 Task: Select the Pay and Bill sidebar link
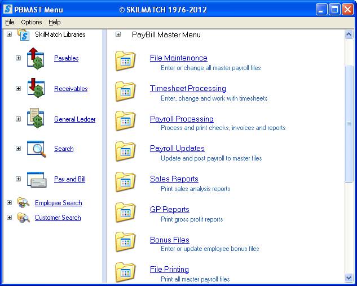70,179
